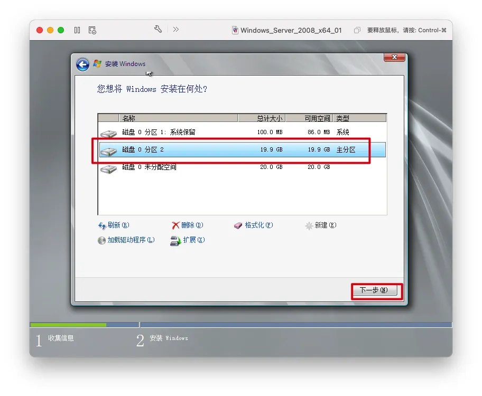Viewport: 482px width, 396px height.
Task: Click the refresh arrows icon
Action: click(x=102, y=225)
